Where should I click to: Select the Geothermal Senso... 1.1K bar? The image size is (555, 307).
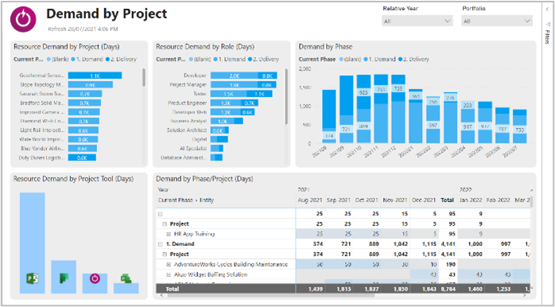tap(95, 76)
